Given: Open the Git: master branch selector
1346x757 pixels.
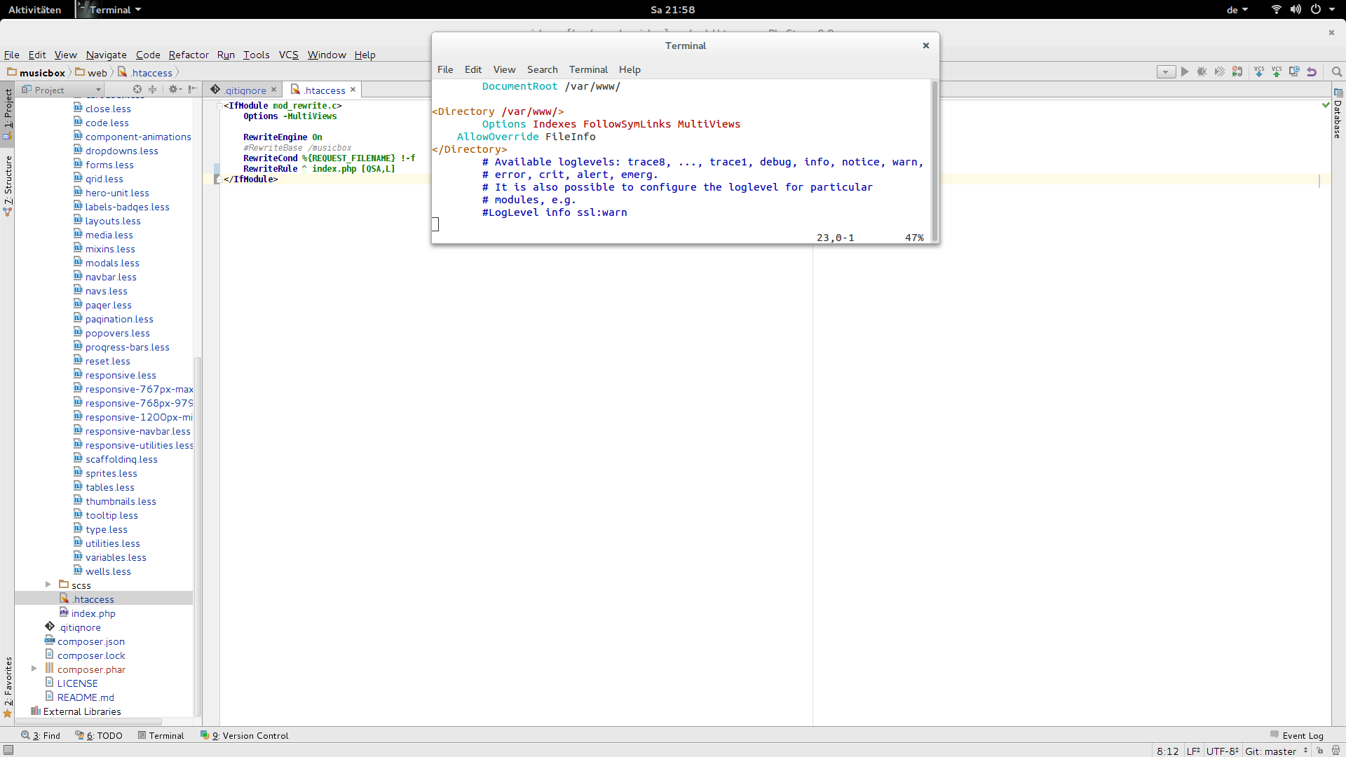Looking at the screenshot, I should click(1277, 751).
